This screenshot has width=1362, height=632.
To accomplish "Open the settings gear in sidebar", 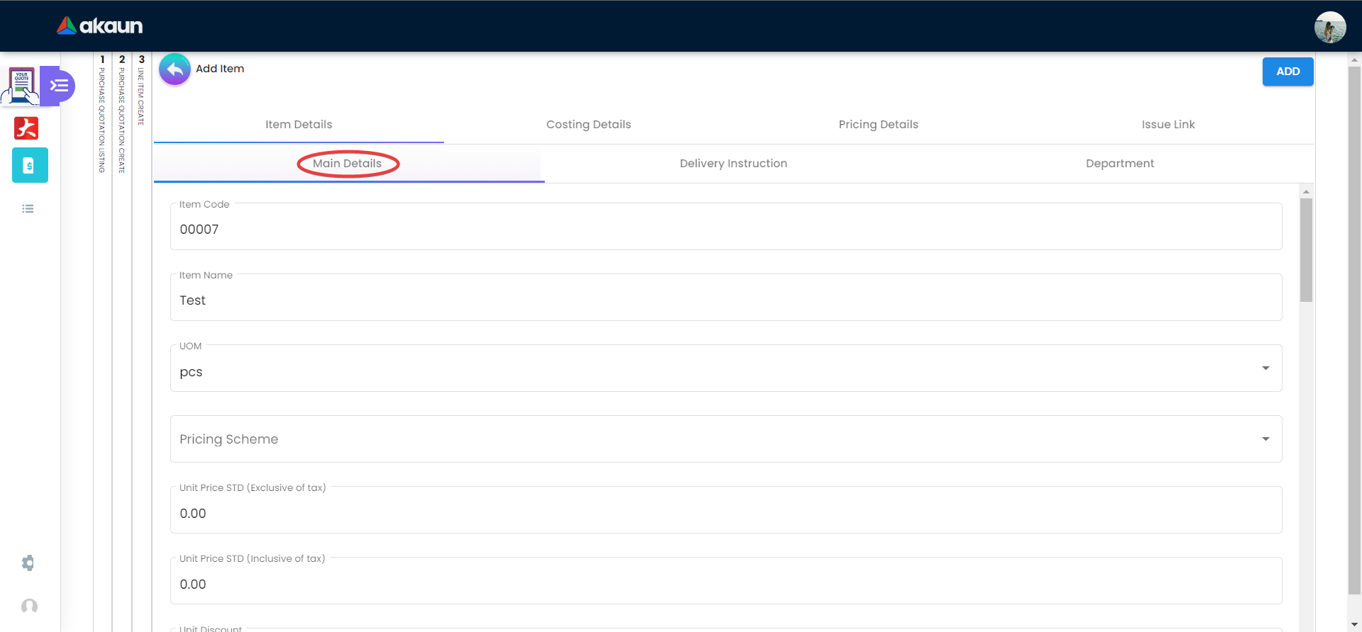I will (x=28, y=563).
